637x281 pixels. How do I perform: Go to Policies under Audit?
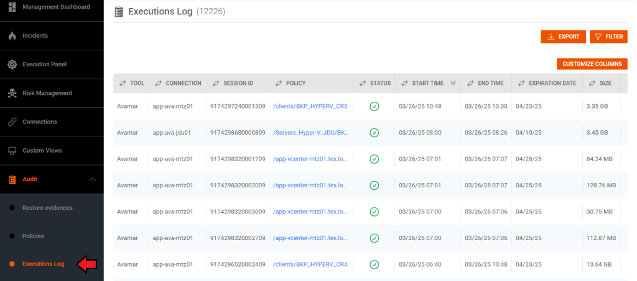pyautogui.click(x=33, y=236)
